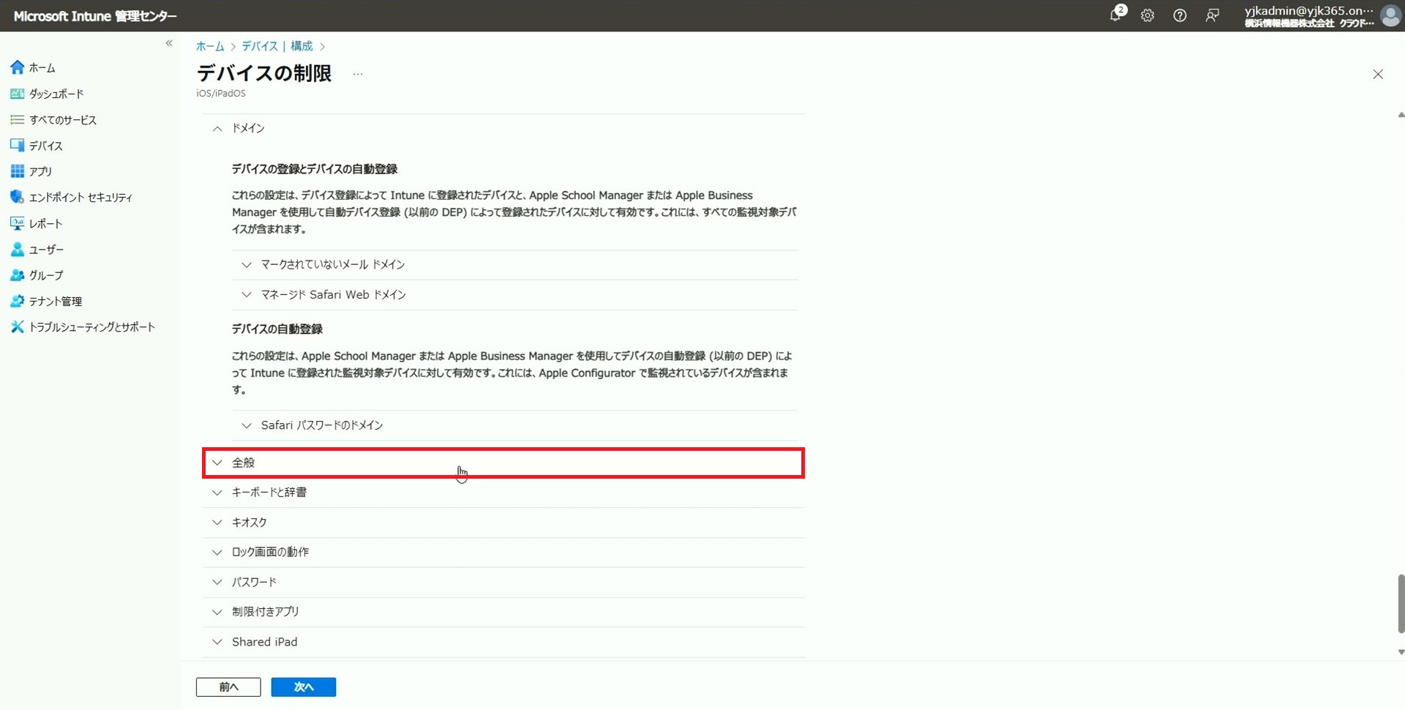
Task: Open テナント管理 in the sidebar
Action: (x=55, y=302)
